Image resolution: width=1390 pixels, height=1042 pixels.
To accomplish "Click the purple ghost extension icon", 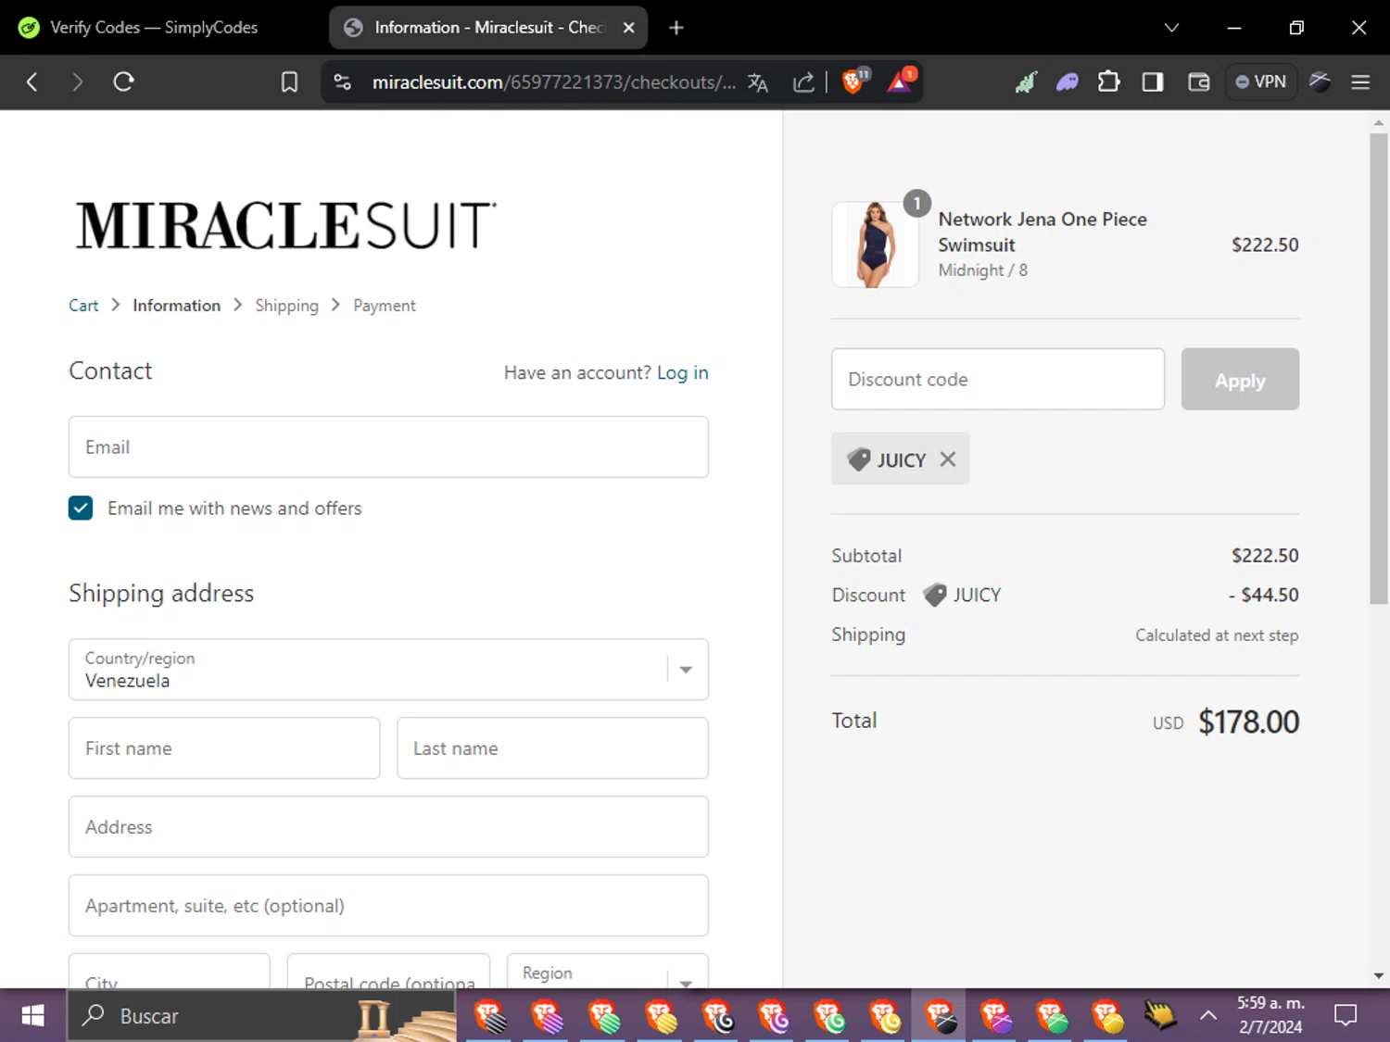I will tap(1067, 82).
